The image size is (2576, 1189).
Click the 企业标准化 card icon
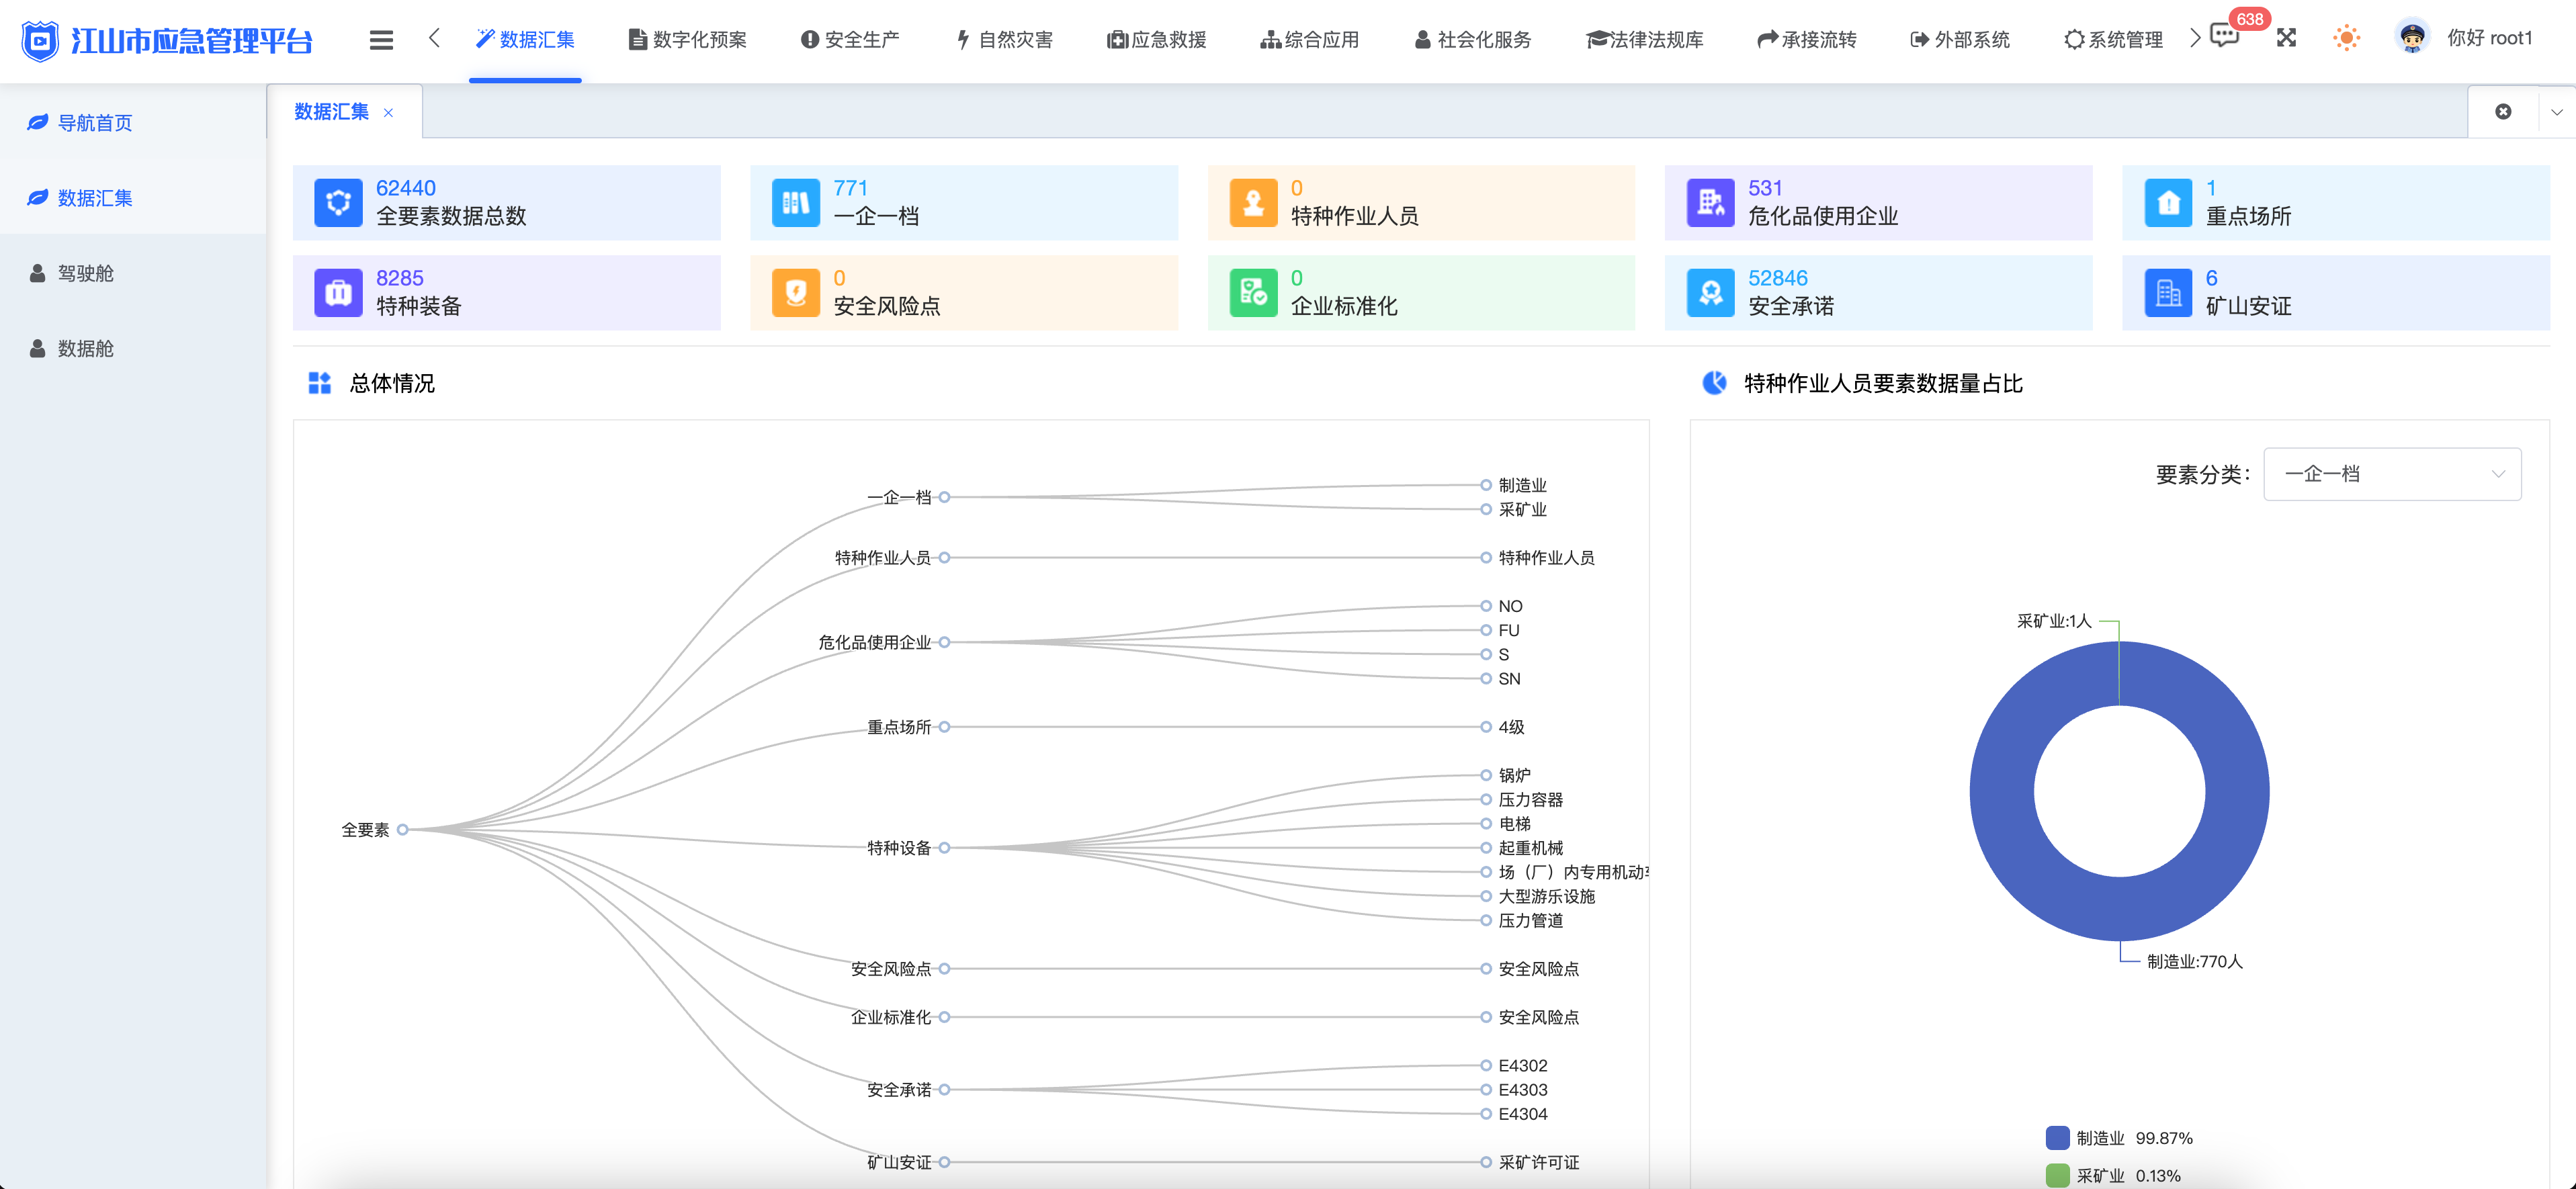[x=1253, y=293]
